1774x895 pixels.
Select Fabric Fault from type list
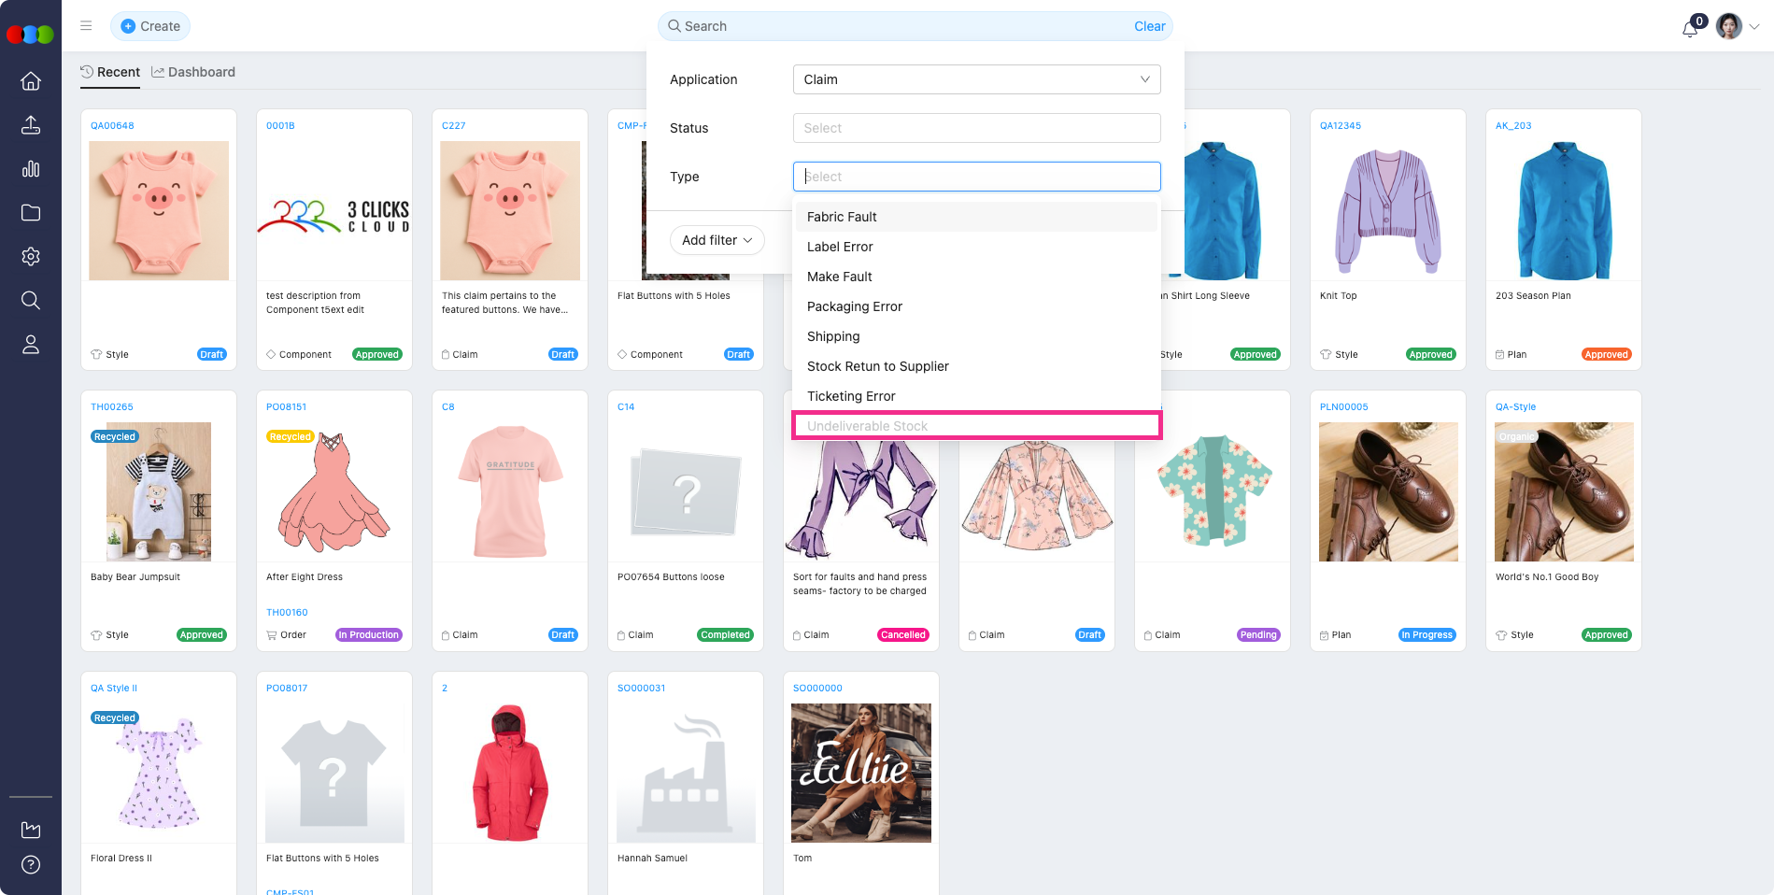tap(842, 217)
